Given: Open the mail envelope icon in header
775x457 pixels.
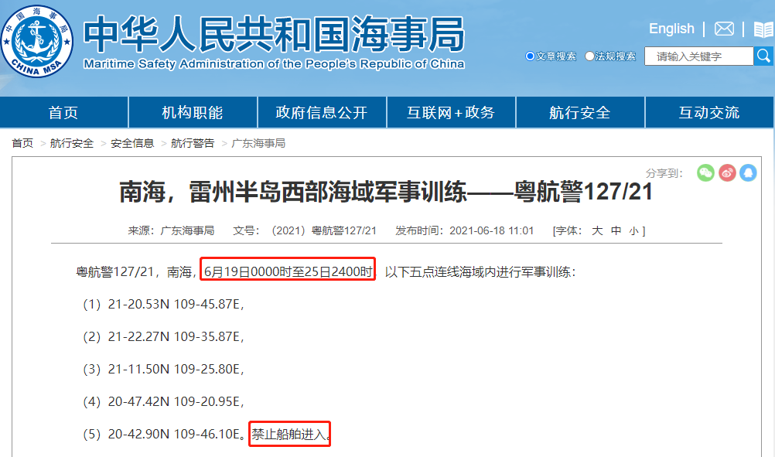Looking at the screenshot, I should tap(724, 29).
